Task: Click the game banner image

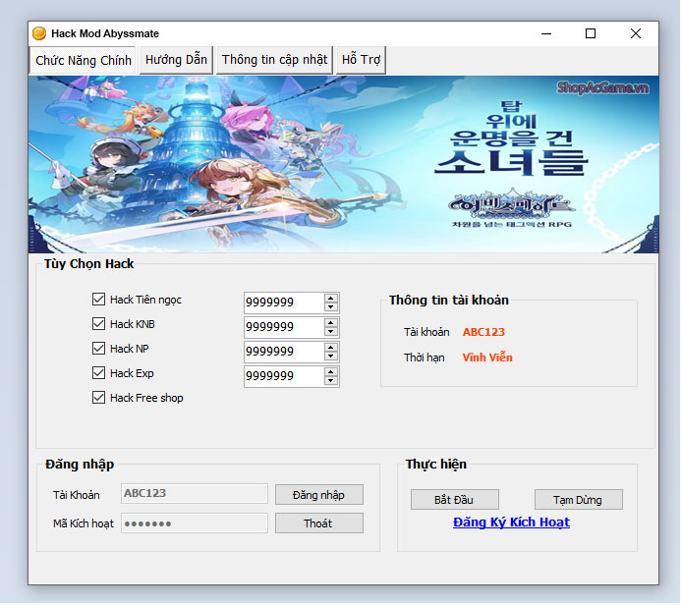Action: click(343, 164)
